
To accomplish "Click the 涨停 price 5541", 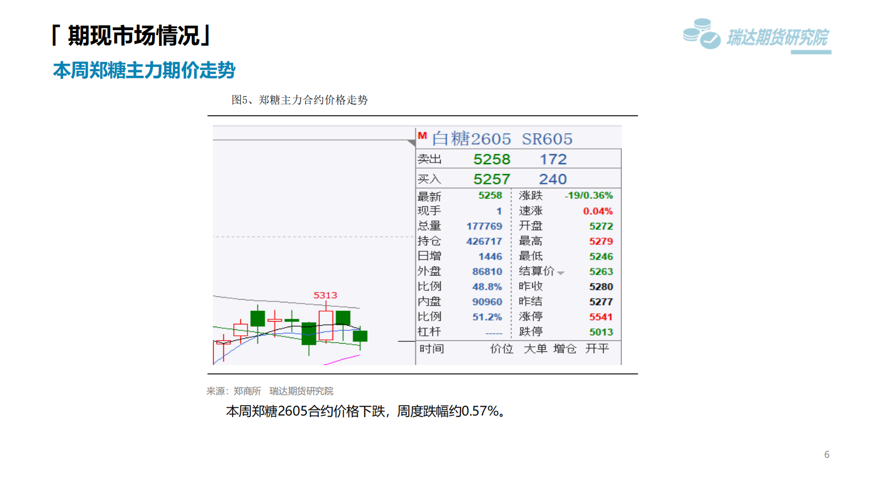I will (x=601, y=317).
